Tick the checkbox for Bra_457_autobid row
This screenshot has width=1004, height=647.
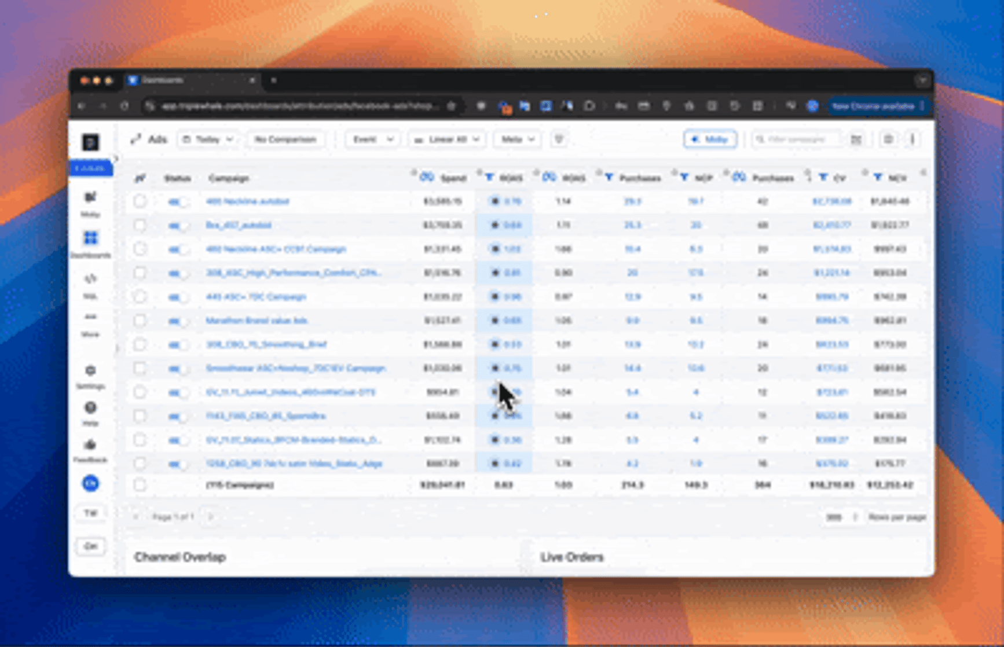point(140,225)
